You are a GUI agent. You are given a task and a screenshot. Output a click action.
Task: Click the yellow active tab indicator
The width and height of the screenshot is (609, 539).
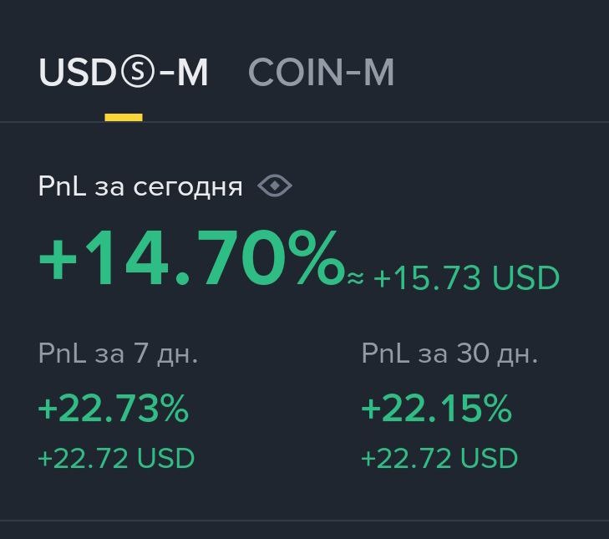(x=124, y=118)
